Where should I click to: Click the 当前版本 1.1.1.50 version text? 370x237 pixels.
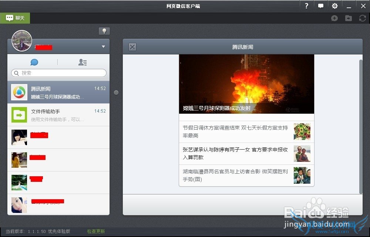[x=38, y=231]
